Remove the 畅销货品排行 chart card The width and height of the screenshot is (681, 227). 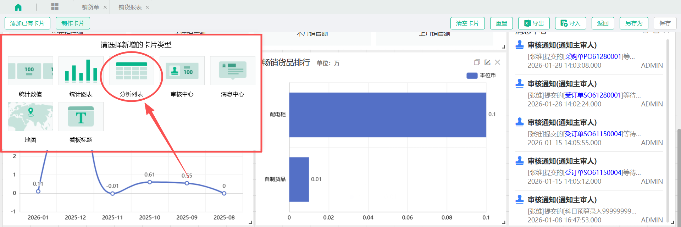point(498,62)
